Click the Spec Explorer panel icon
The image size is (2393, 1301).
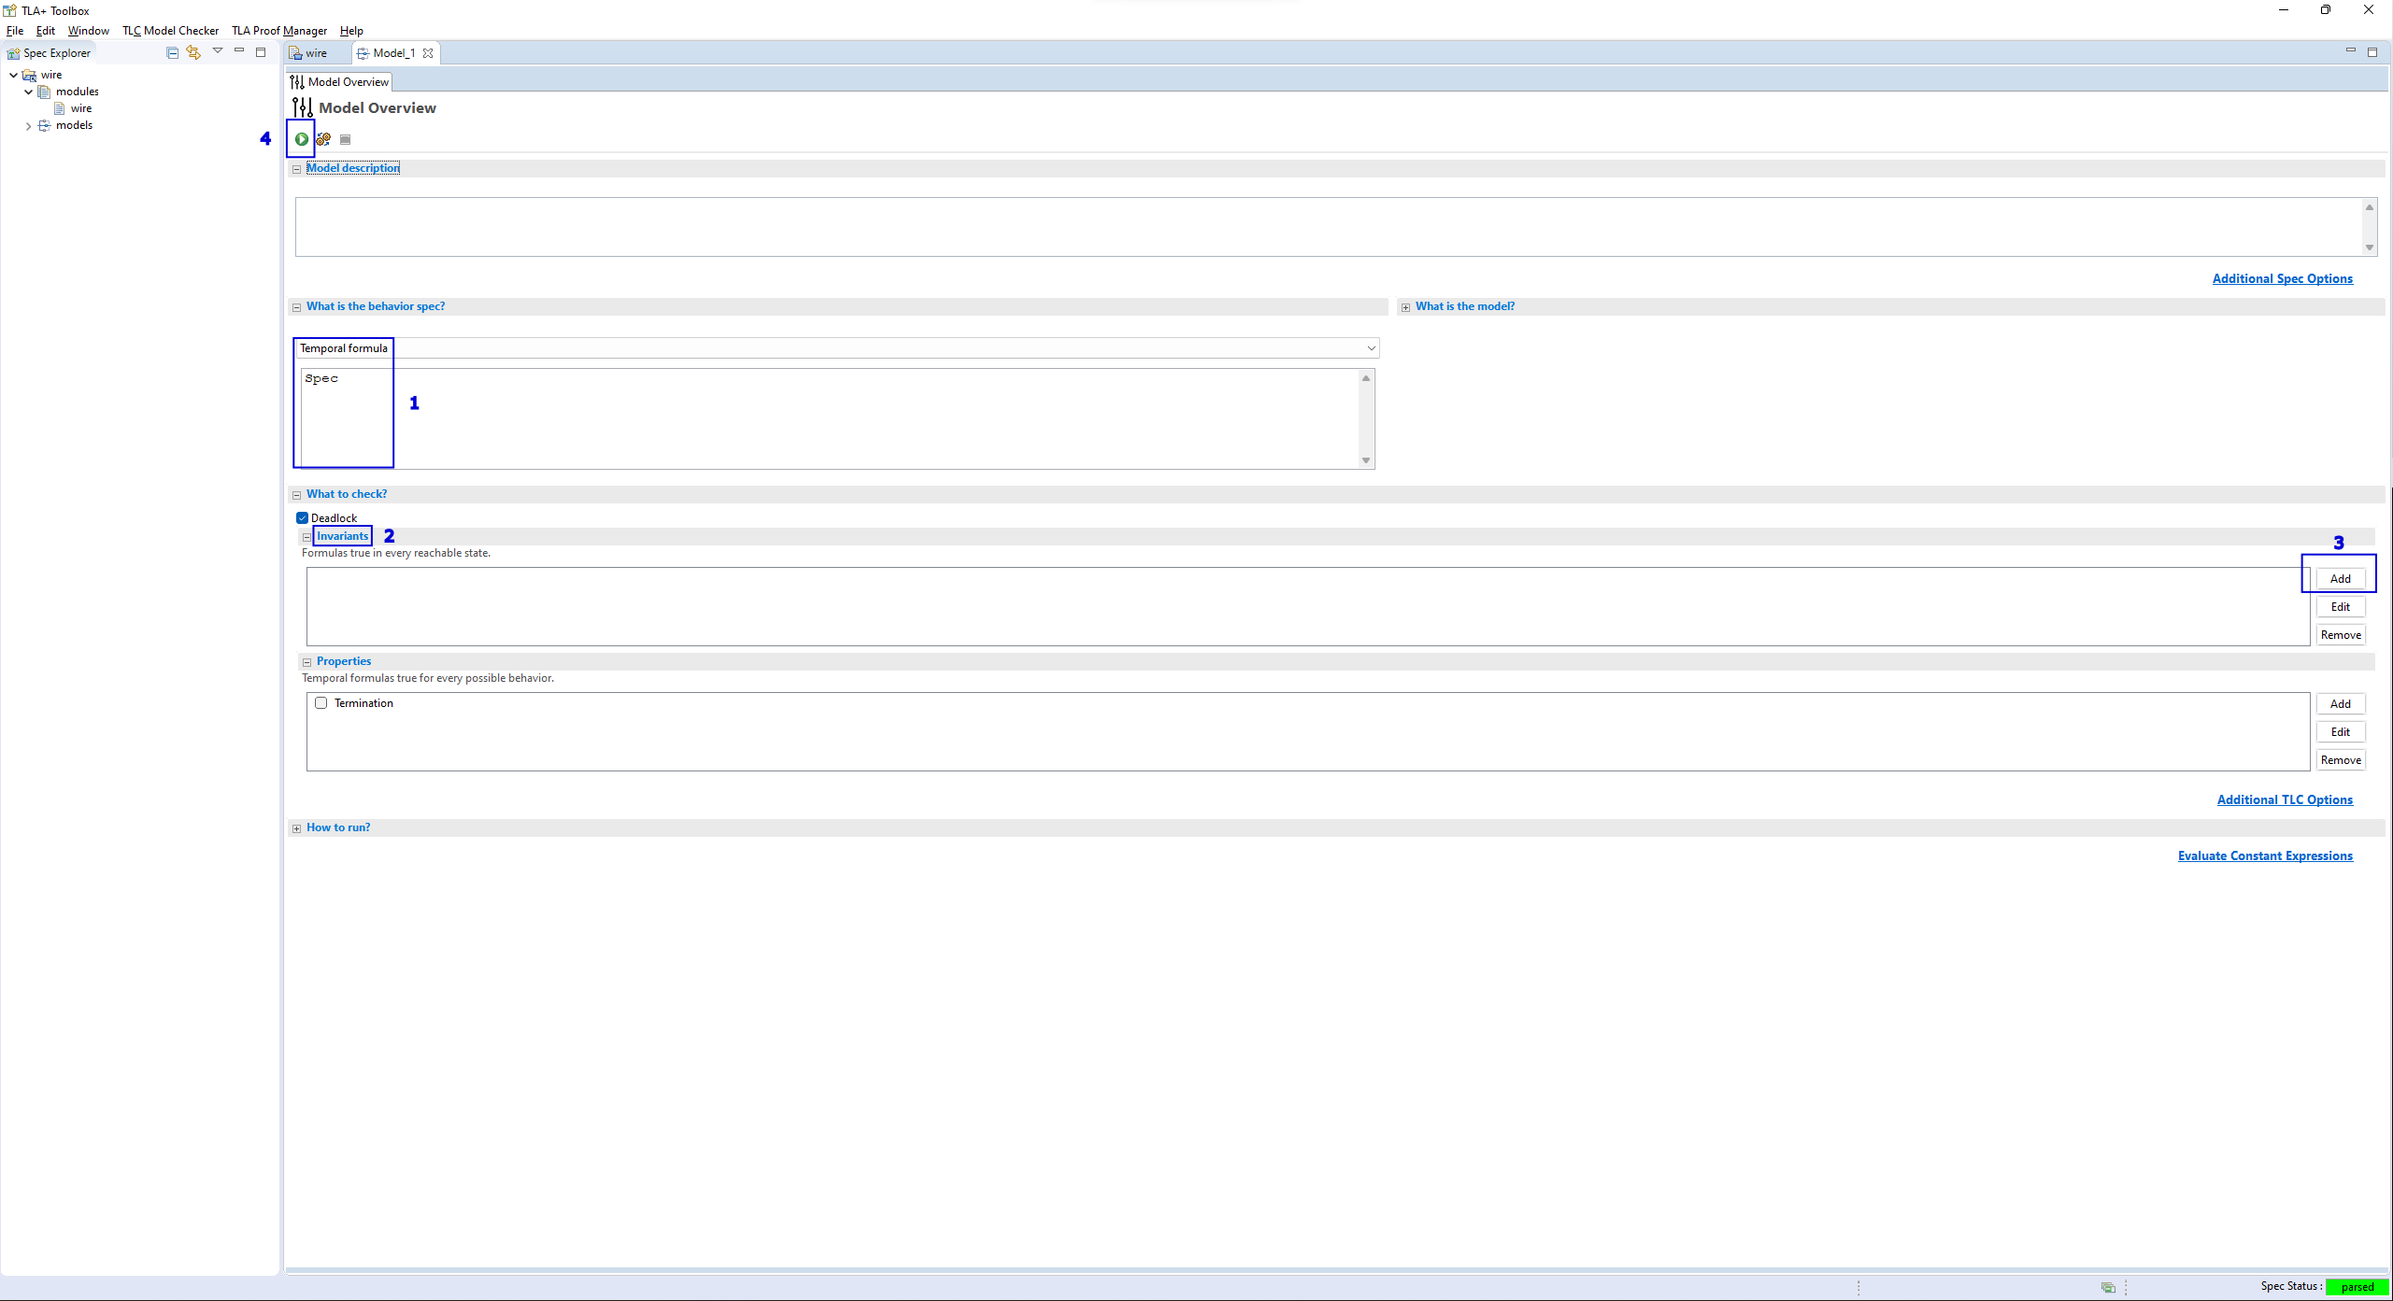13,51
